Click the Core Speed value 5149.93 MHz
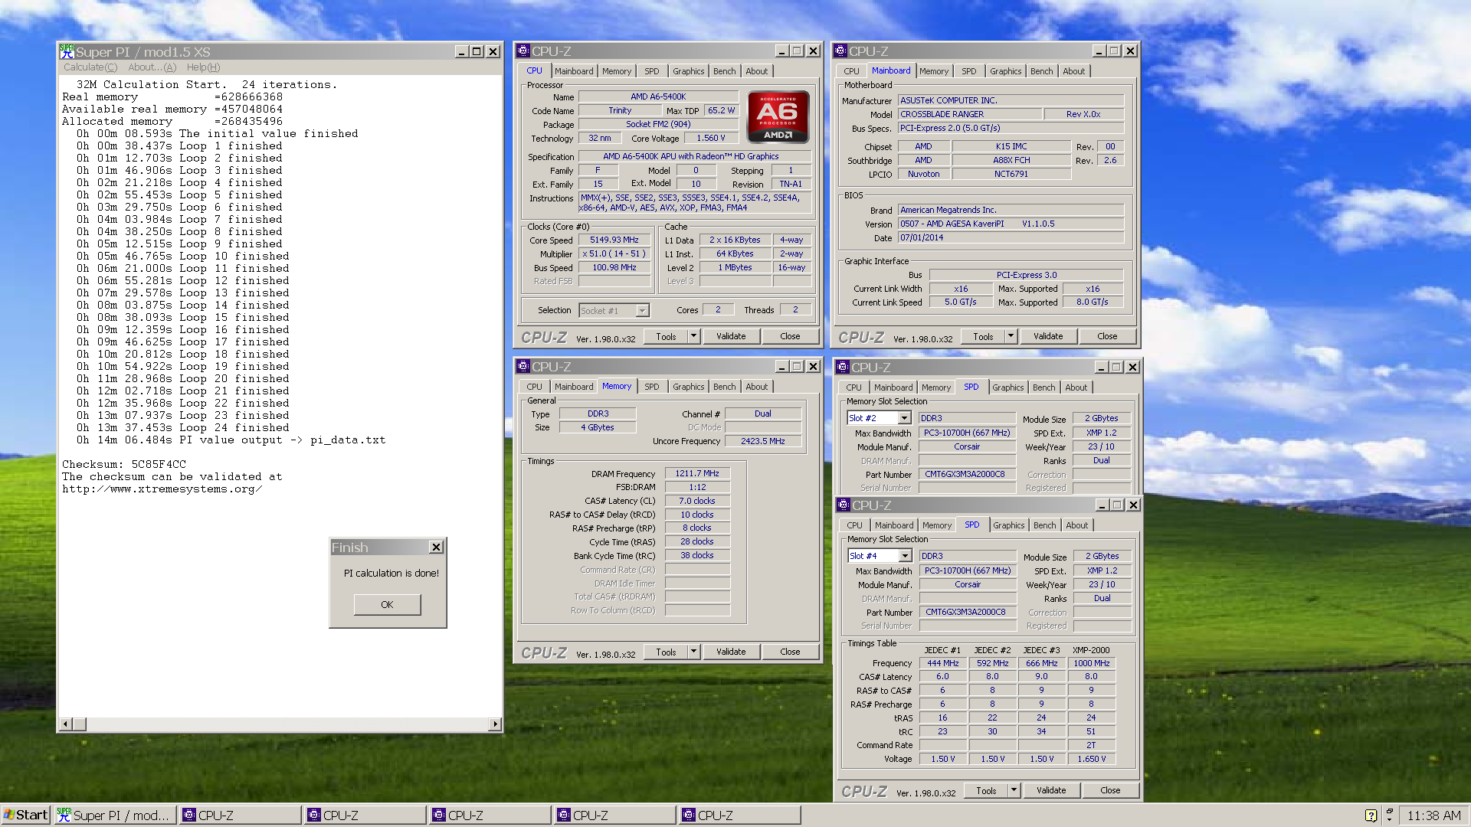 coord(614,240)
